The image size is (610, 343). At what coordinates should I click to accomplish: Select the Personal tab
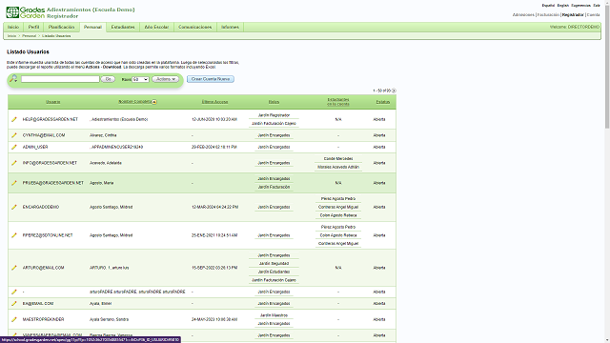tap(92, 28)
